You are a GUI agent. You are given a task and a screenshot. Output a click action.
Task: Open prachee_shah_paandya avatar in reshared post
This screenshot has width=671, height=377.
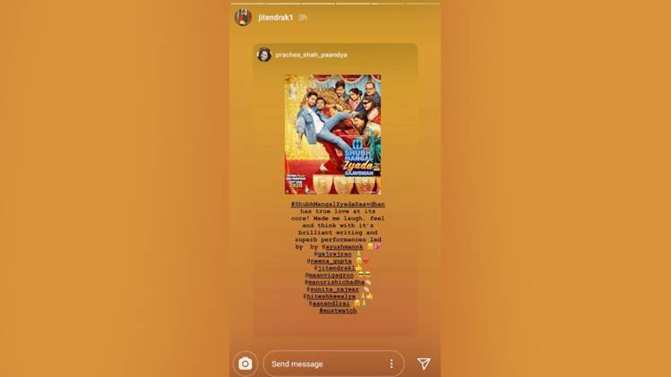pos(264,55)
